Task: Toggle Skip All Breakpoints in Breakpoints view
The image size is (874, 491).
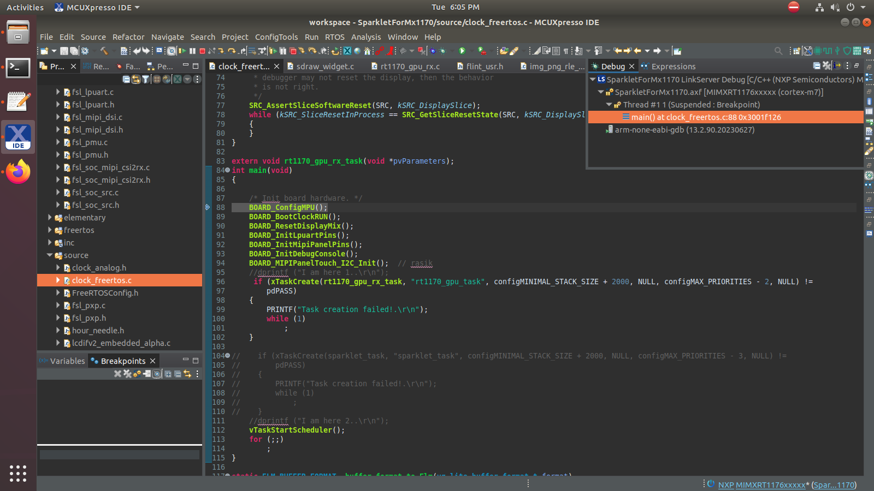Action: 157,374
